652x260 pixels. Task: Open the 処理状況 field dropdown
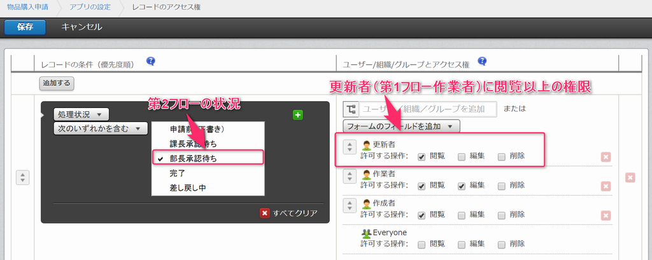tap(81, 114)
